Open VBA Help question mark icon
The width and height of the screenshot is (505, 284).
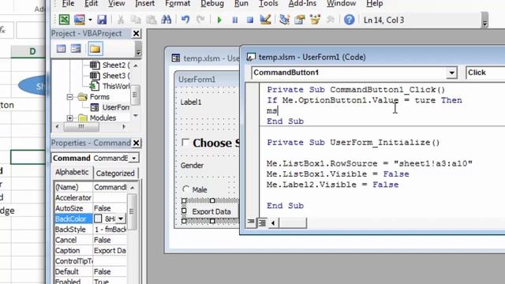349,20
